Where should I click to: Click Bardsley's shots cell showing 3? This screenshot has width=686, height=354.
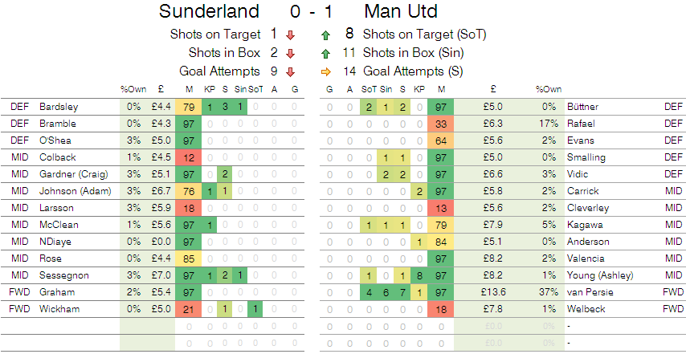click(x=225, y=107)
